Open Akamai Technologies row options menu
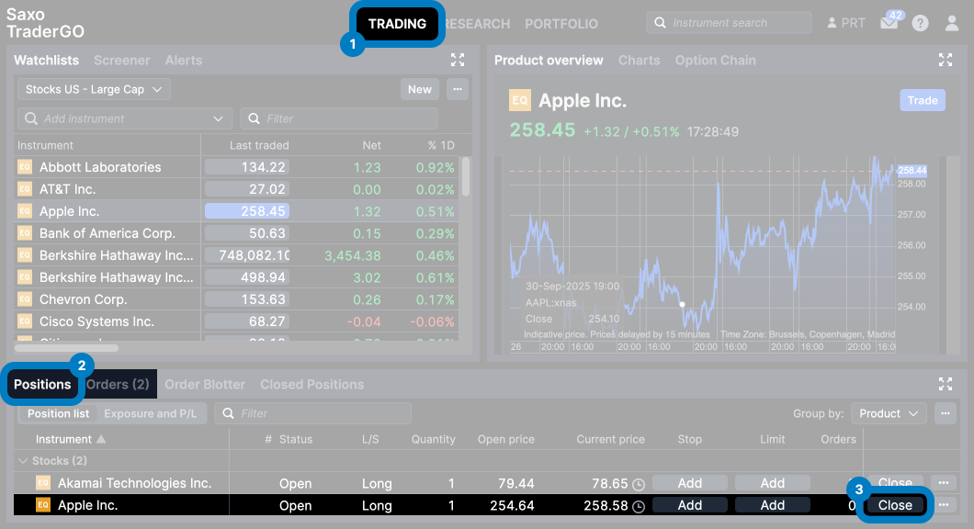The width and height of the screenshot is (974, 529). 944,483
